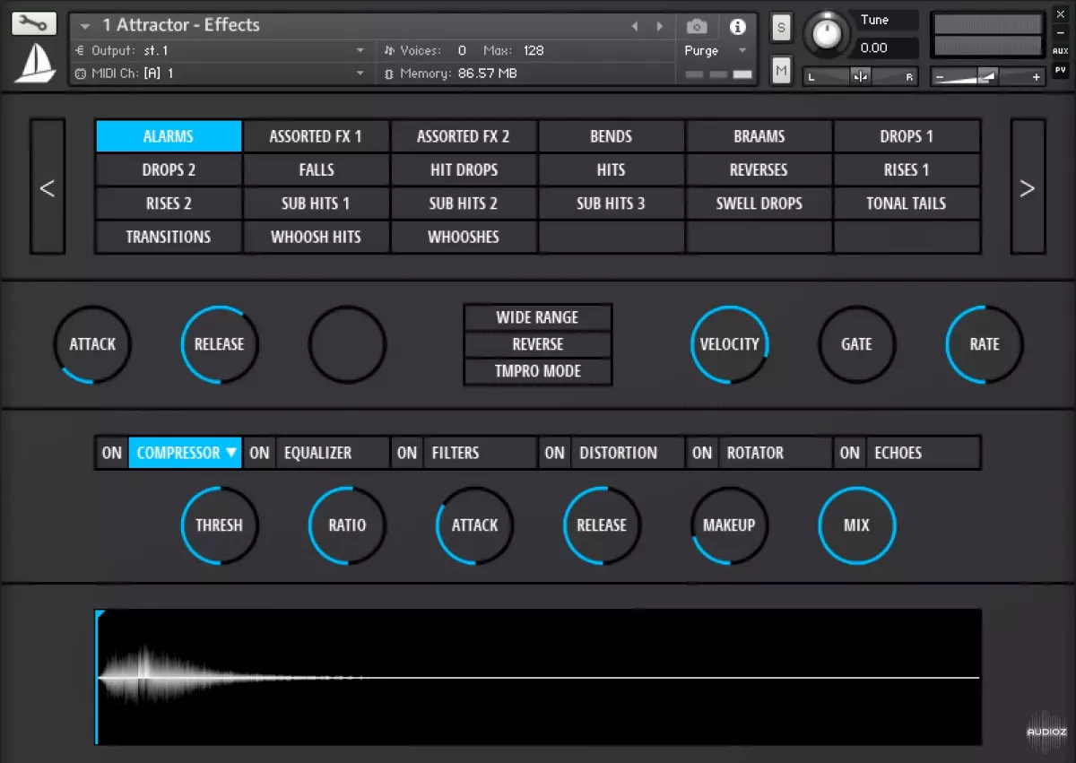Choose the WHOOSH HITS category

pyautogui.click(x=316, y=238)
